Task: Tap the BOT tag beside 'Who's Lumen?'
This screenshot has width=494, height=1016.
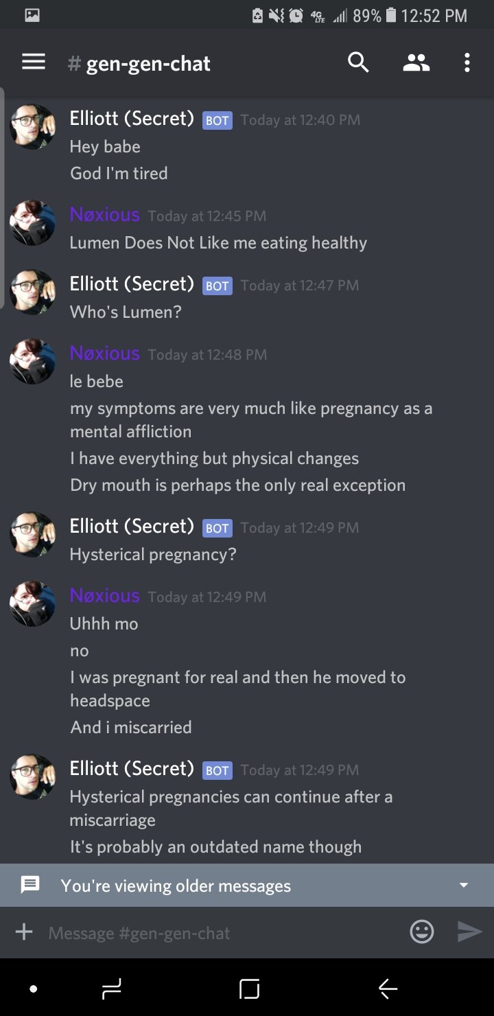Action: [x=217, y=286]
